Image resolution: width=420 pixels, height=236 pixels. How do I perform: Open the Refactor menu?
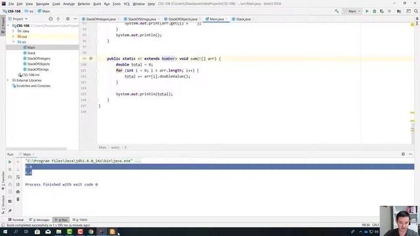(x=84, y=4)
